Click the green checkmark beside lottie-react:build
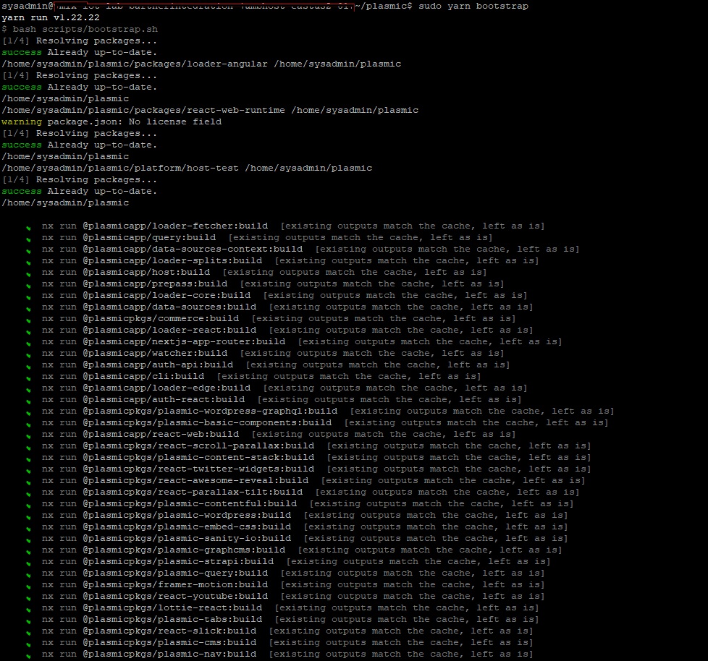The height and width of the screenshot is (661, 708). coord(28,609)
